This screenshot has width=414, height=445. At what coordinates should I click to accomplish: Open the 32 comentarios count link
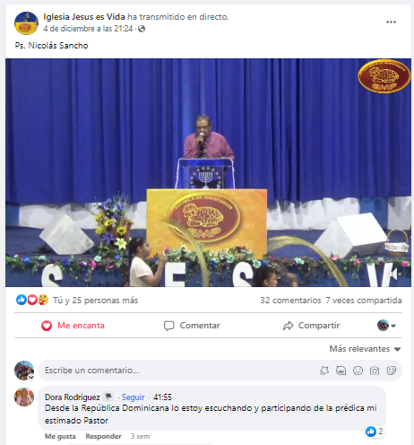(x=290, y=301)
